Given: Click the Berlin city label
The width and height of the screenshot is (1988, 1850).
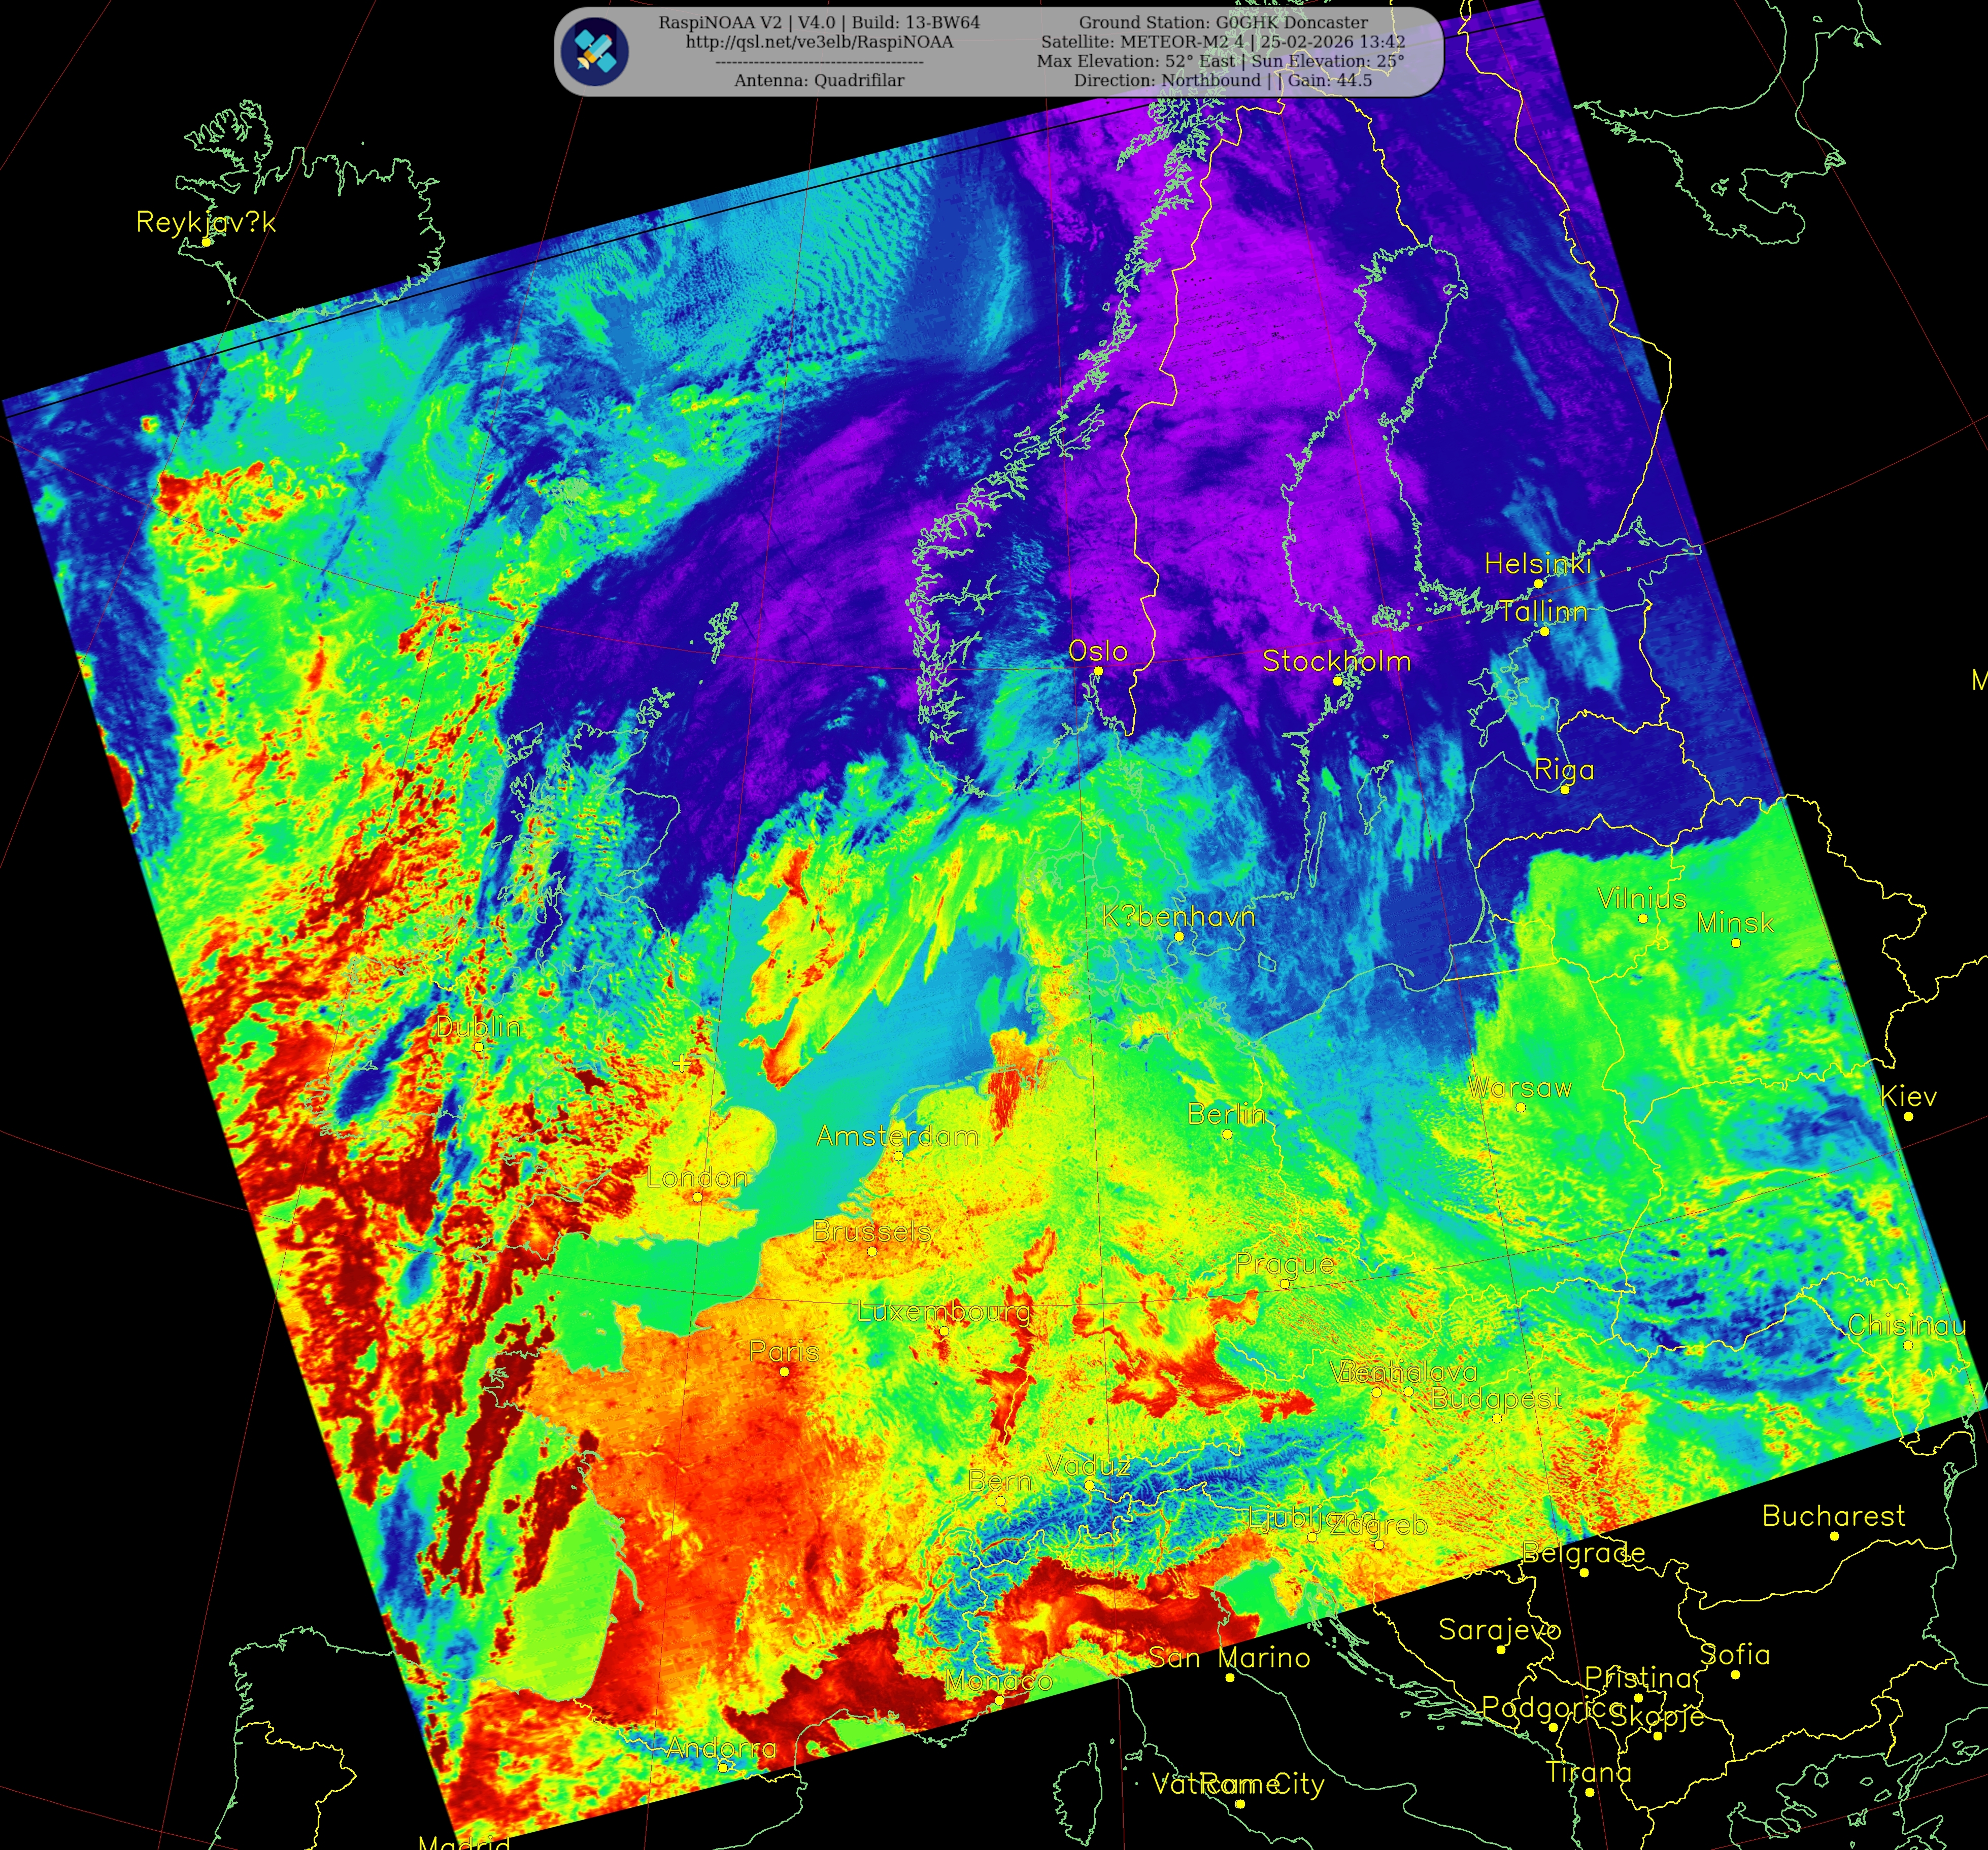Looking at the screenshot, I should pos(1226,1114).
